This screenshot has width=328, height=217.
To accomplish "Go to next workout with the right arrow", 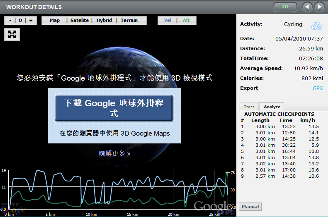I will click(319, 7).
